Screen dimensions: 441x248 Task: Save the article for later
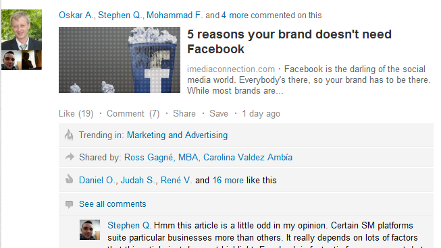219,114
